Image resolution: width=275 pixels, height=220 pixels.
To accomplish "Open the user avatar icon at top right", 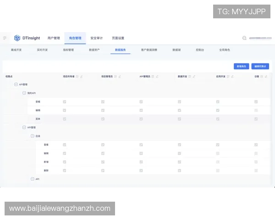I will pyautogui.click(x=244, y=38).
